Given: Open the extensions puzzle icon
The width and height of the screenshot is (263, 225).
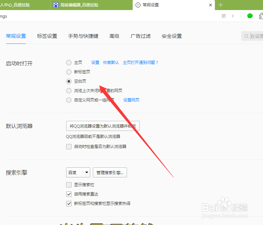Looking at the screenshot, I should pos(261,16).
